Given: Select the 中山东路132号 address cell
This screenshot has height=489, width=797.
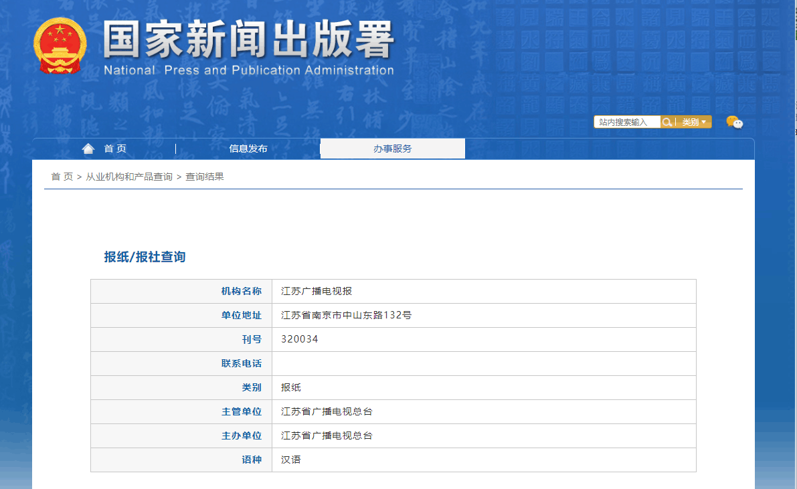Looking at the screenshot, I should pos(346,315).
